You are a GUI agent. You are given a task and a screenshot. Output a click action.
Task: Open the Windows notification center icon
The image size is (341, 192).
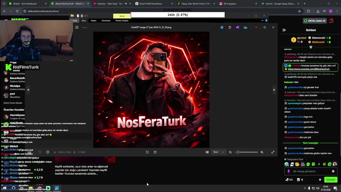click(x=335, y=188)
